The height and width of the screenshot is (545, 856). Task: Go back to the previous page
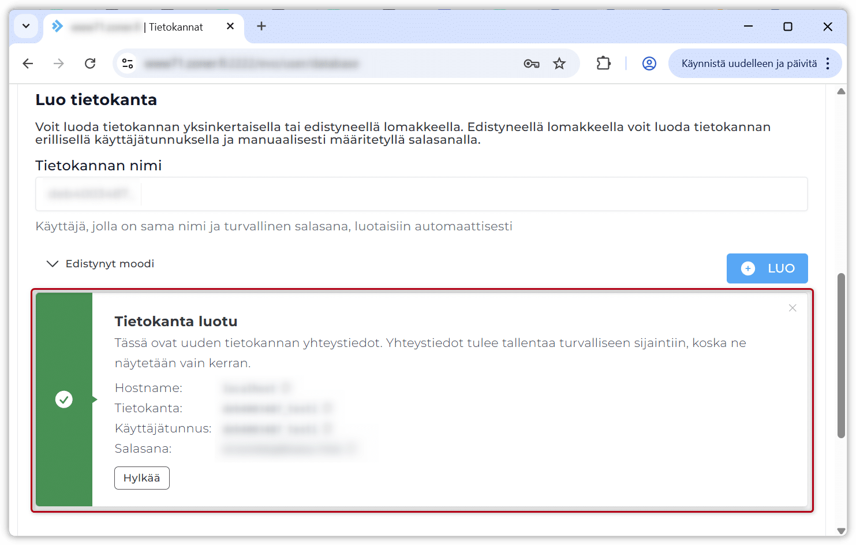point(28,64)
